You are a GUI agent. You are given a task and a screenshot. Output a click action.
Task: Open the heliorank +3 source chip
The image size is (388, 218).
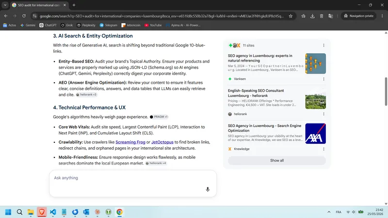click(x=86, y=94)
